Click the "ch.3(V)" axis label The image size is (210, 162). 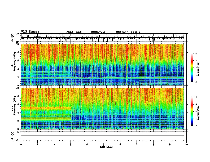13,136
